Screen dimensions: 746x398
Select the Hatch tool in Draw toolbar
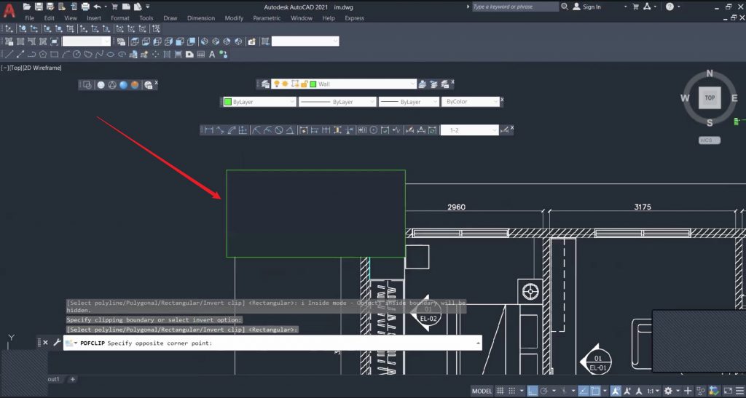click(x=167, y=54)
